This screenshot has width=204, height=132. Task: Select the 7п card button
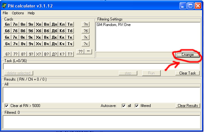pos(15,24)
